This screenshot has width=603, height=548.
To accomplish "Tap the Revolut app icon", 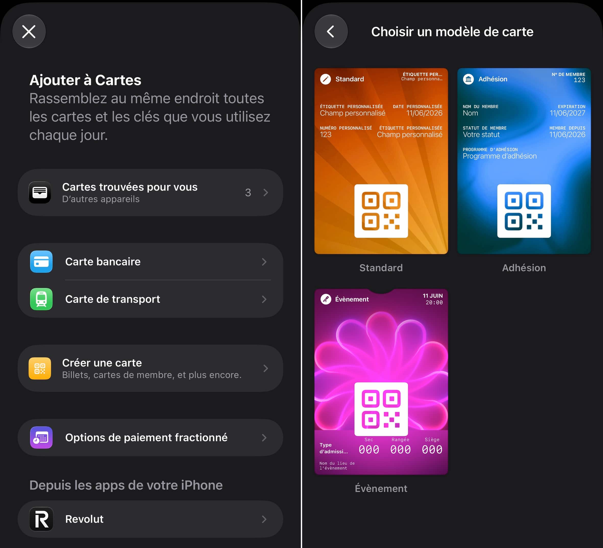I will pyautogui.click(x=41, y=519).
